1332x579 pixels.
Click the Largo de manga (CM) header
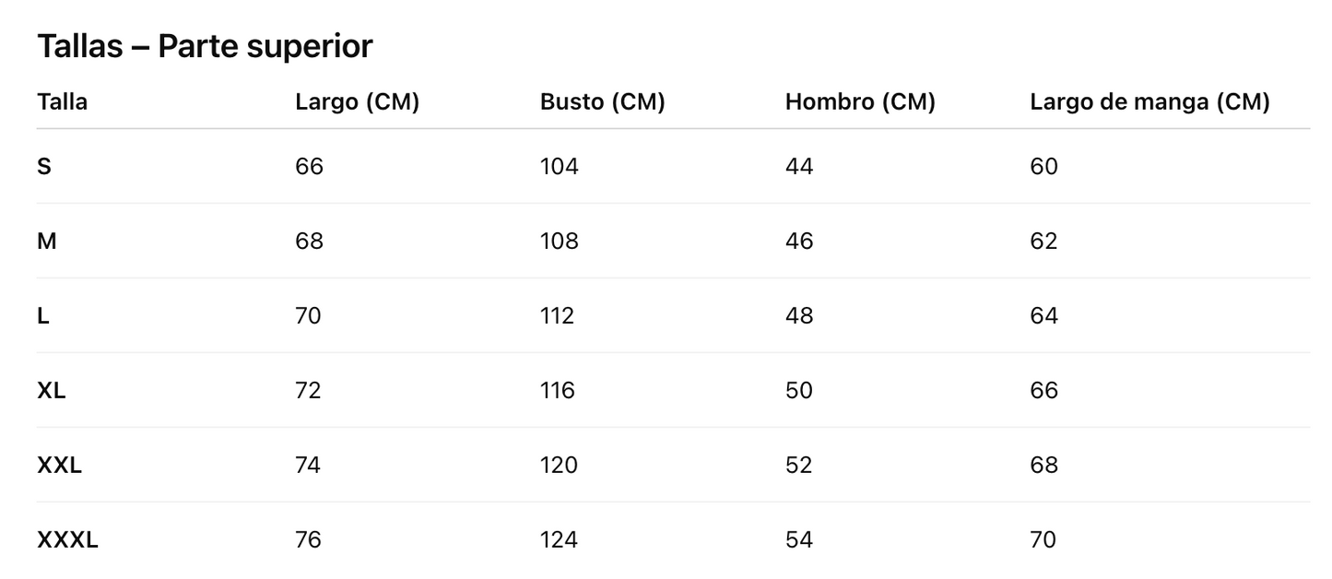click(1149, 101)
